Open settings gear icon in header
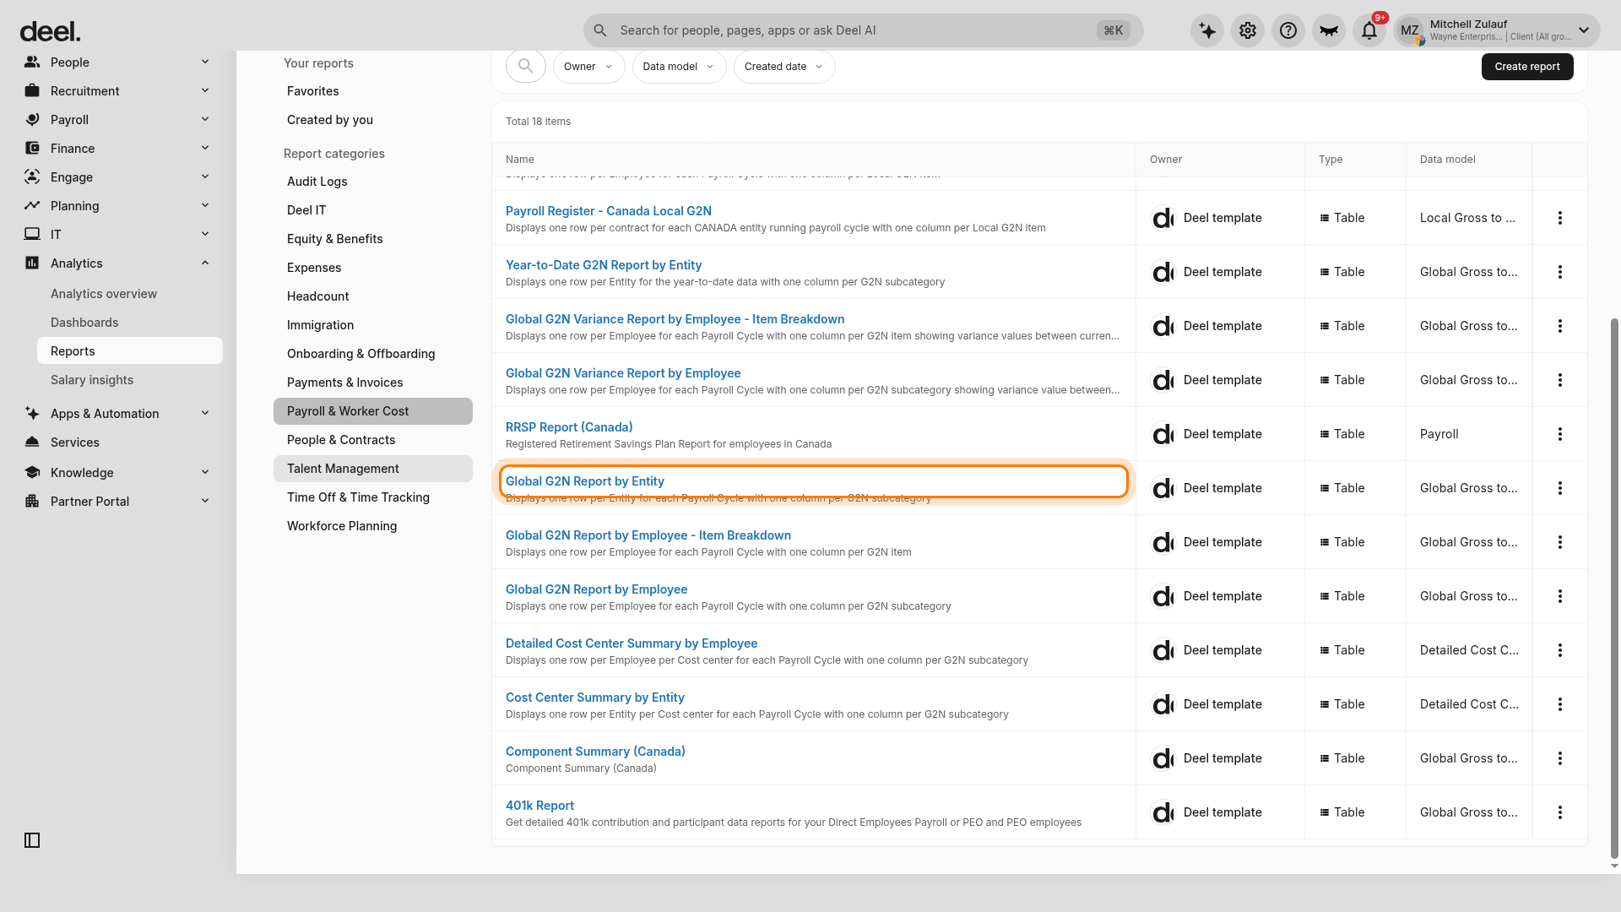Screen dimensions: 1621x912 click(x=1248, y=31)
